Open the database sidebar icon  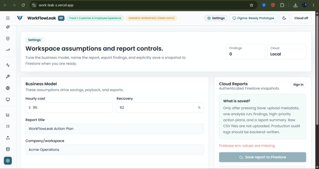[8, 149]
